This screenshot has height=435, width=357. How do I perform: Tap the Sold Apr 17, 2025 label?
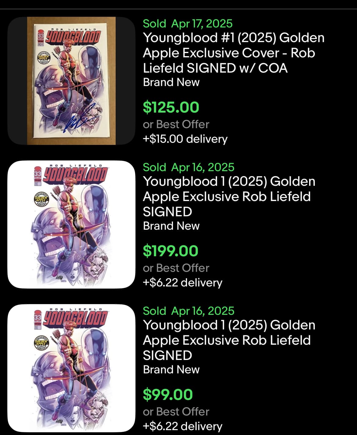click(188, 23)
